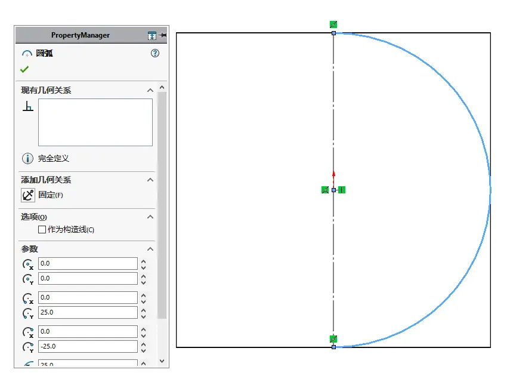Collapse the 选项(O) section
The height and width of the screenshot is (385, 510).
(150, 217)
